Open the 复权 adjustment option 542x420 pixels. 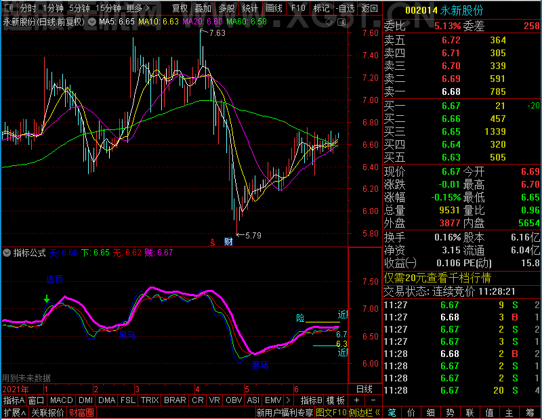180,8
